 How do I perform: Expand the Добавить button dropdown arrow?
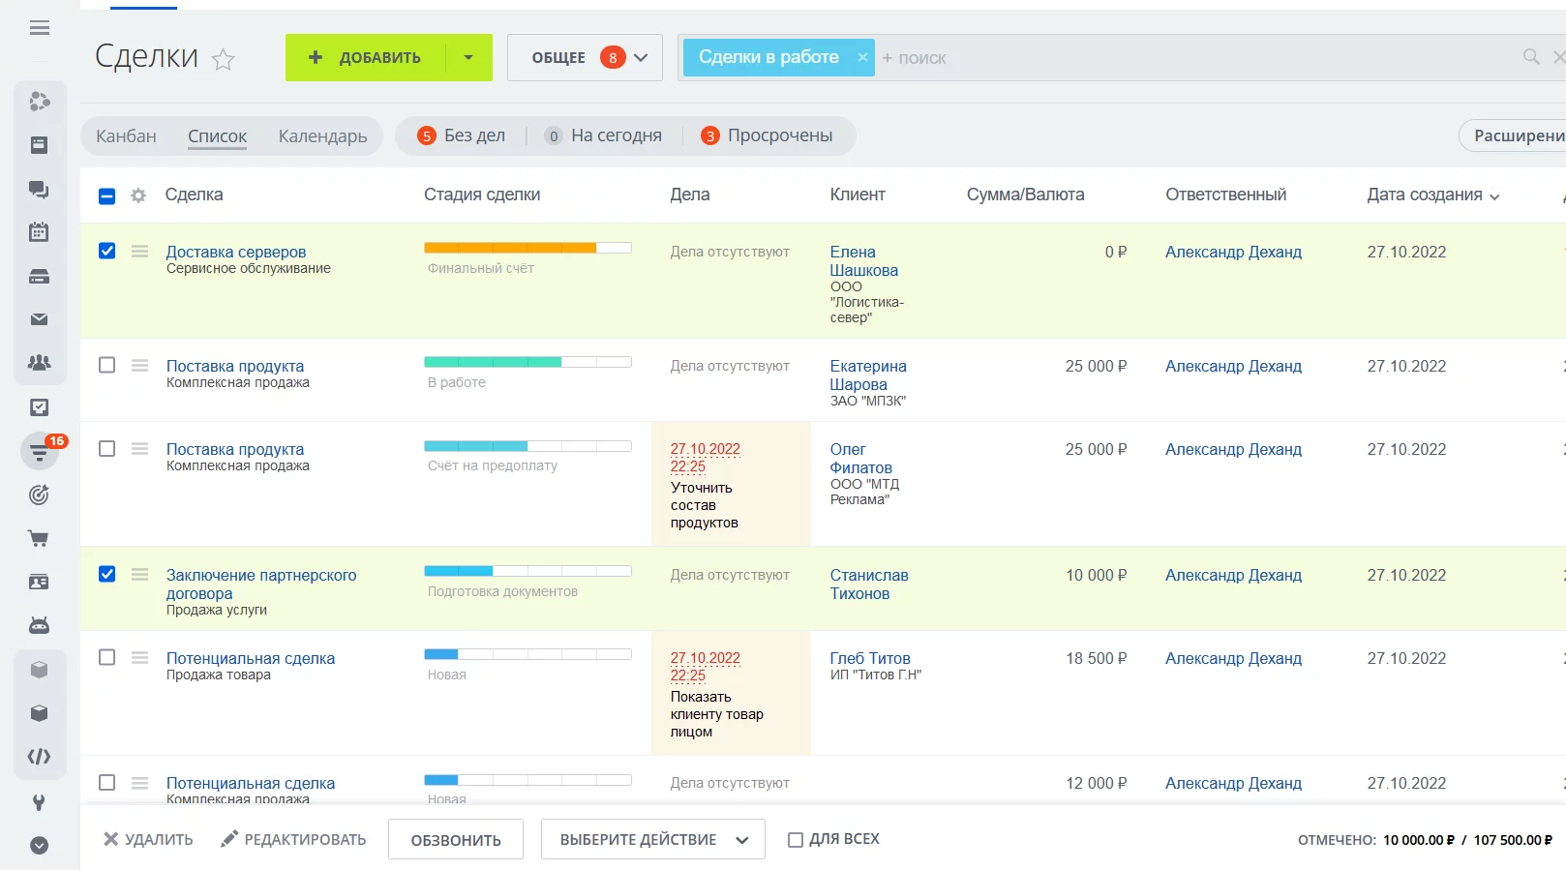468,58
